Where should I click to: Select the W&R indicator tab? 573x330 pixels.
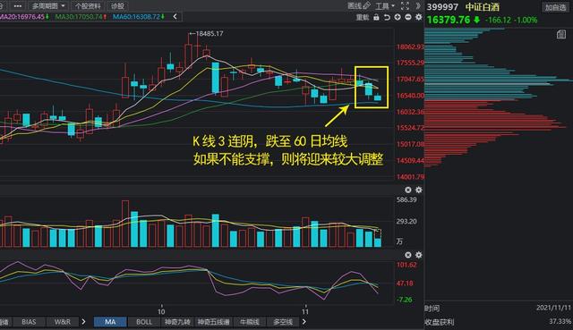click(x=63, y=322)
